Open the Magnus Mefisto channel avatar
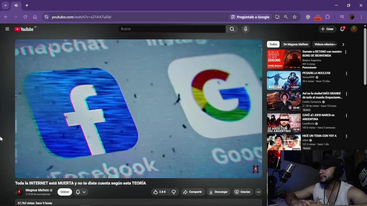This screenshot has height=206, width=367. [19, 192]
